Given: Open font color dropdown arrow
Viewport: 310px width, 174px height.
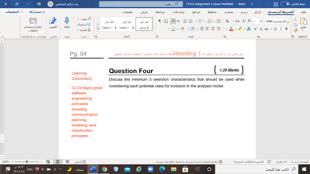Looking at the screenshot, I should pos(226,29).
